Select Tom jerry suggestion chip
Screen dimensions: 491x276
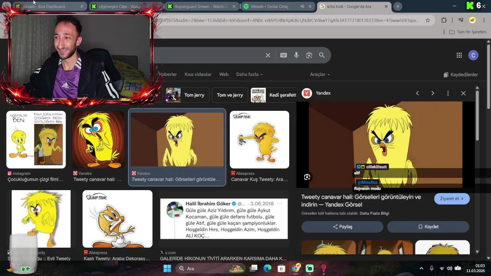[x=188, y=95]
